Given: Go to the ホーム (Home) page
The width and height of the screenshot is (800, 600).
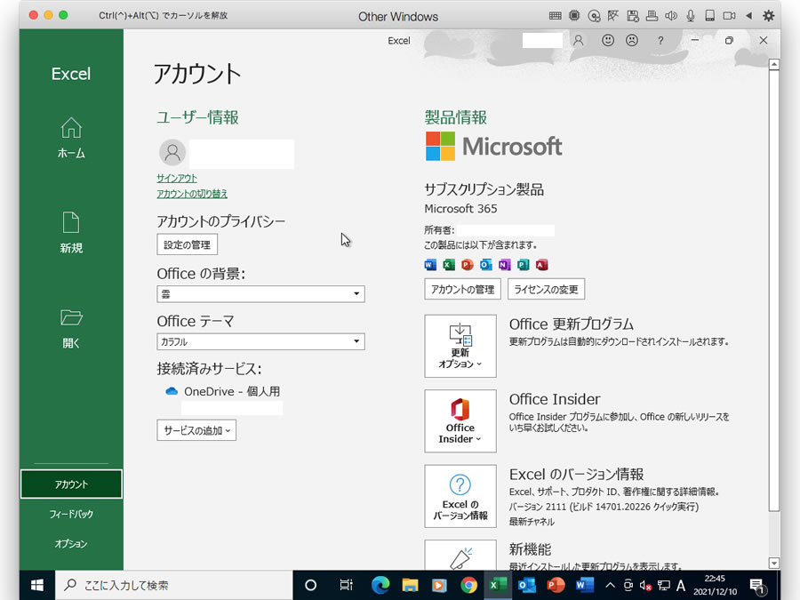Looking at the screenshot, I should (71, 138).
